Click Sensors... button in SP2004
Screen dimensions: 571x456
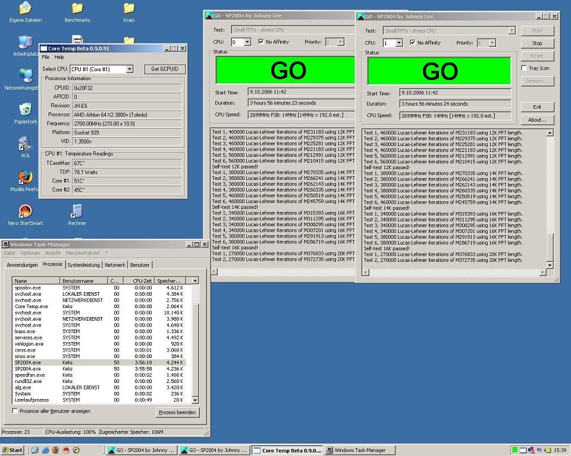(537, 81)
